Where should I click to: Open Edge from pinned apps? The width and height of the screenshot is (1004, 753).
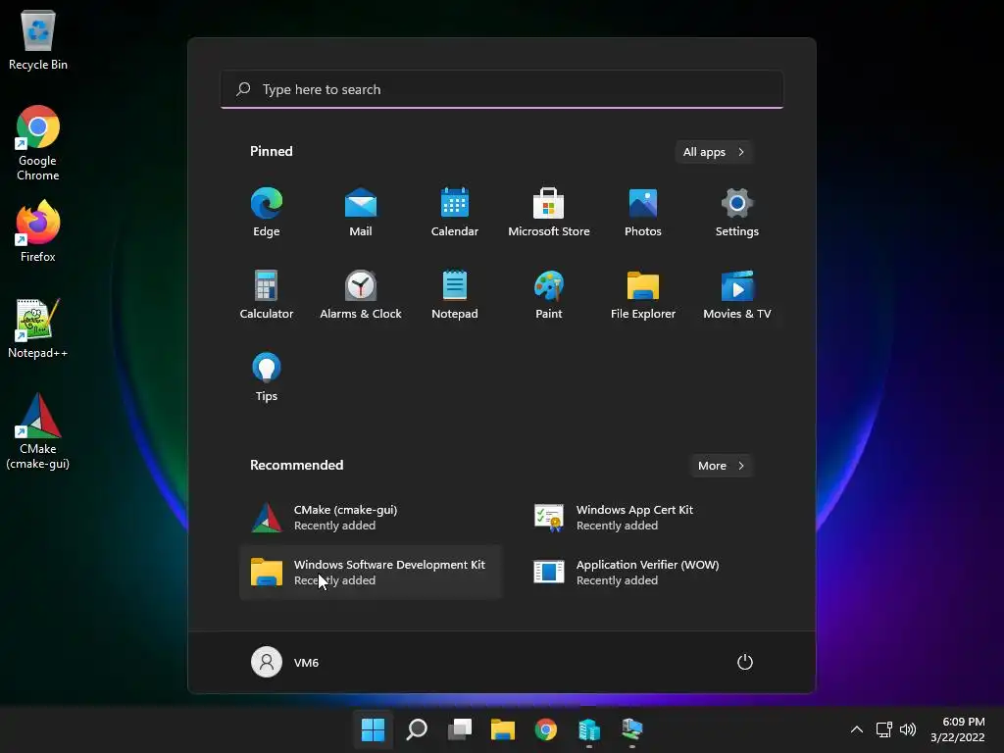pos(267,212)
